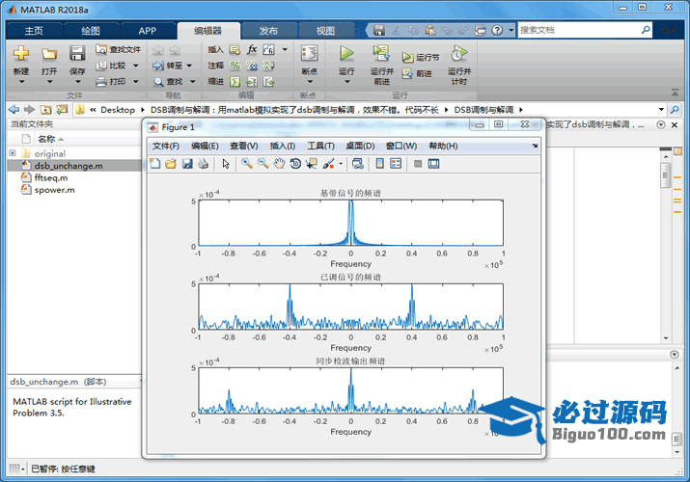Click Figure hide plot tools icon
690x482 pixels.
[418, 164]
